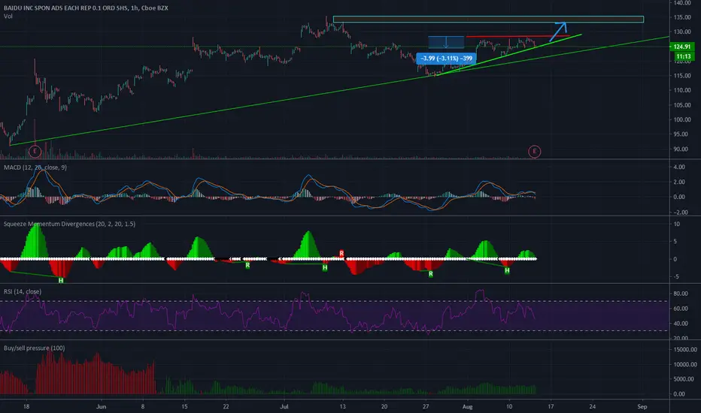Click the BAIDU INC SPON ADS symbol title
The height and width of the screenshot is (413, 701).
(86, 8)
